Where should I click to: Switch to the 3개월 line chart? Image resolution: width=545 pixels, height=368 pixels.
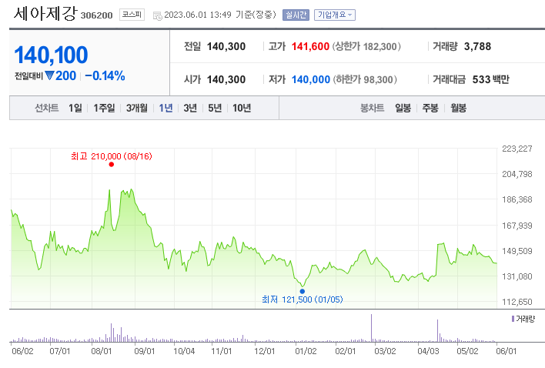[136, 108]
